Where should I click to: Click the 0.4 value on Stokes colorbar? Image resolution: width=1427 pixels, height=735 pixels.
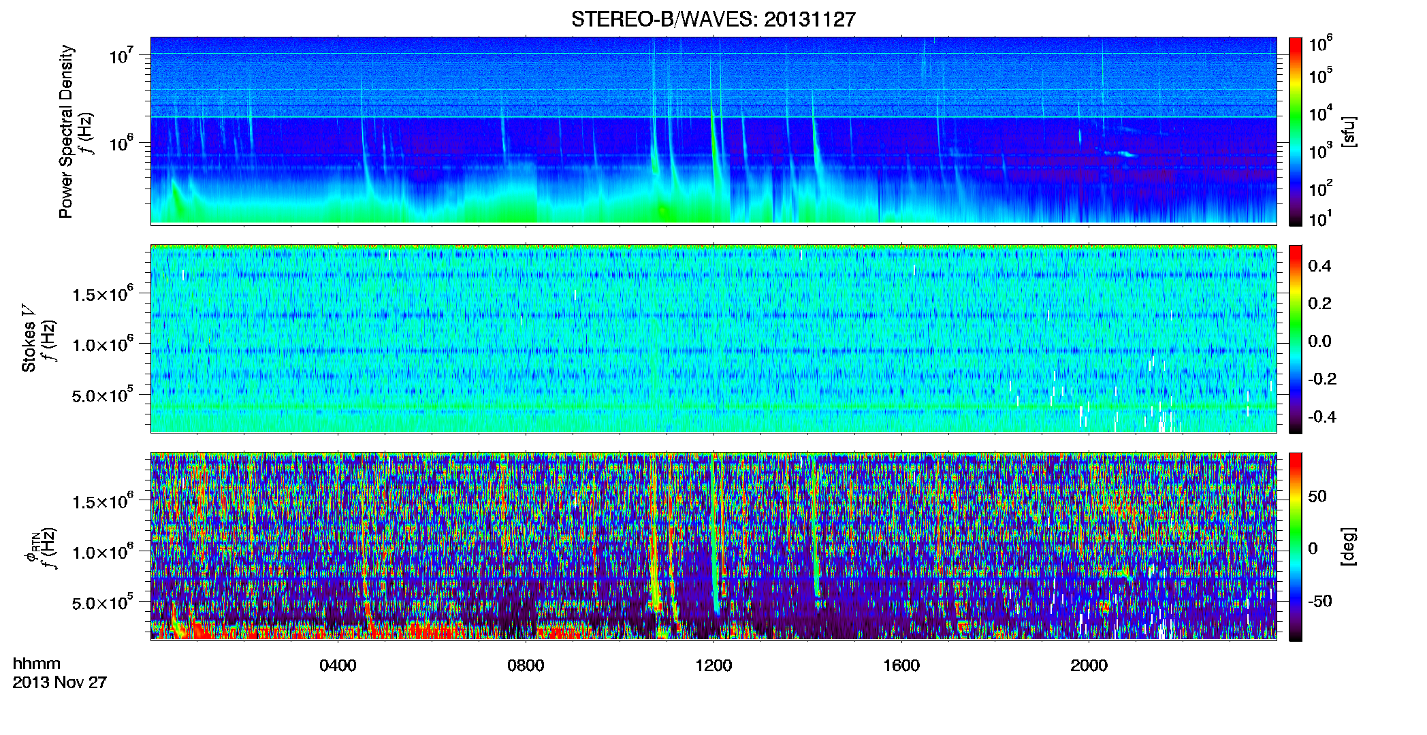1320,266
